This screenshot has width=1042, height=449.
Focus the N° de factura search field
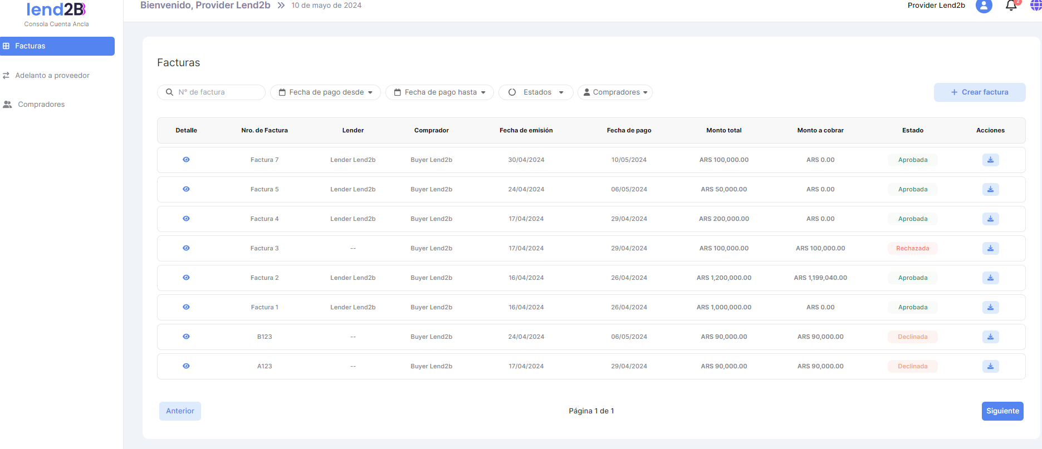click(x=217, y=92)
